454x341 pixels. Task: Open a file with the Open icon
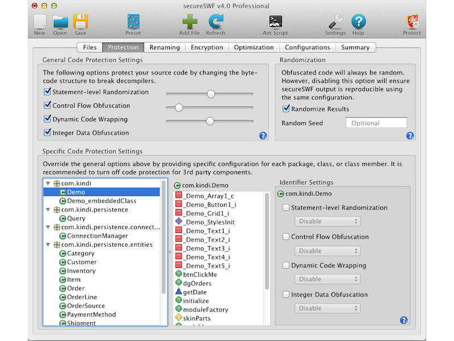click(60, 22)
